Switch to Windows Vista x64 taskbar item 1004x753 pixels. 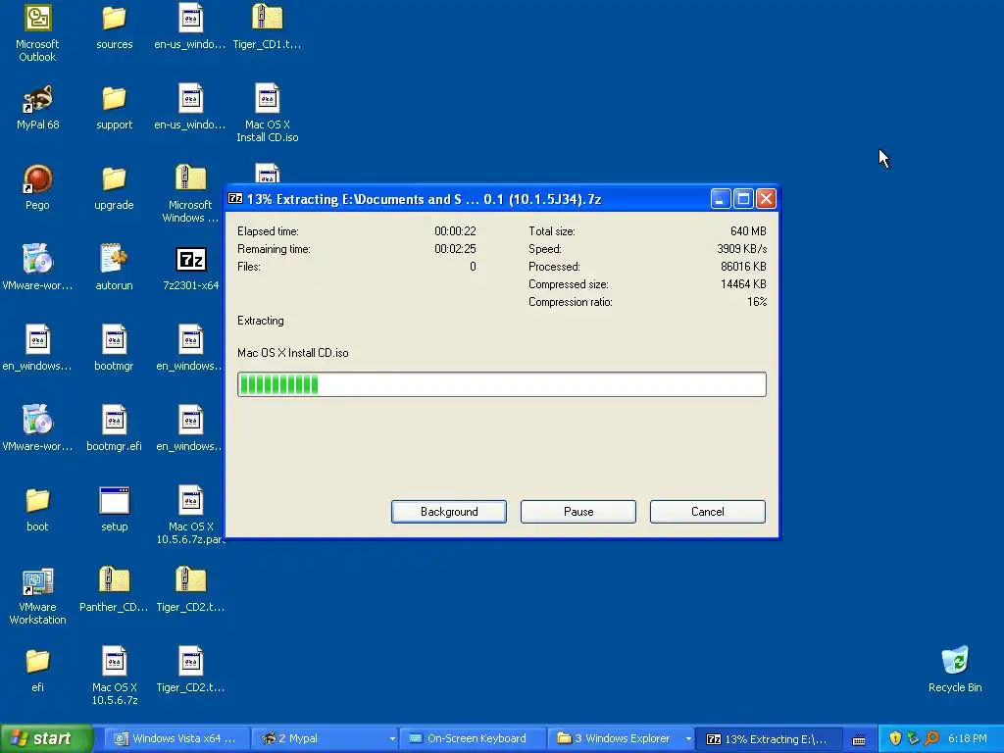click(176, 739)
